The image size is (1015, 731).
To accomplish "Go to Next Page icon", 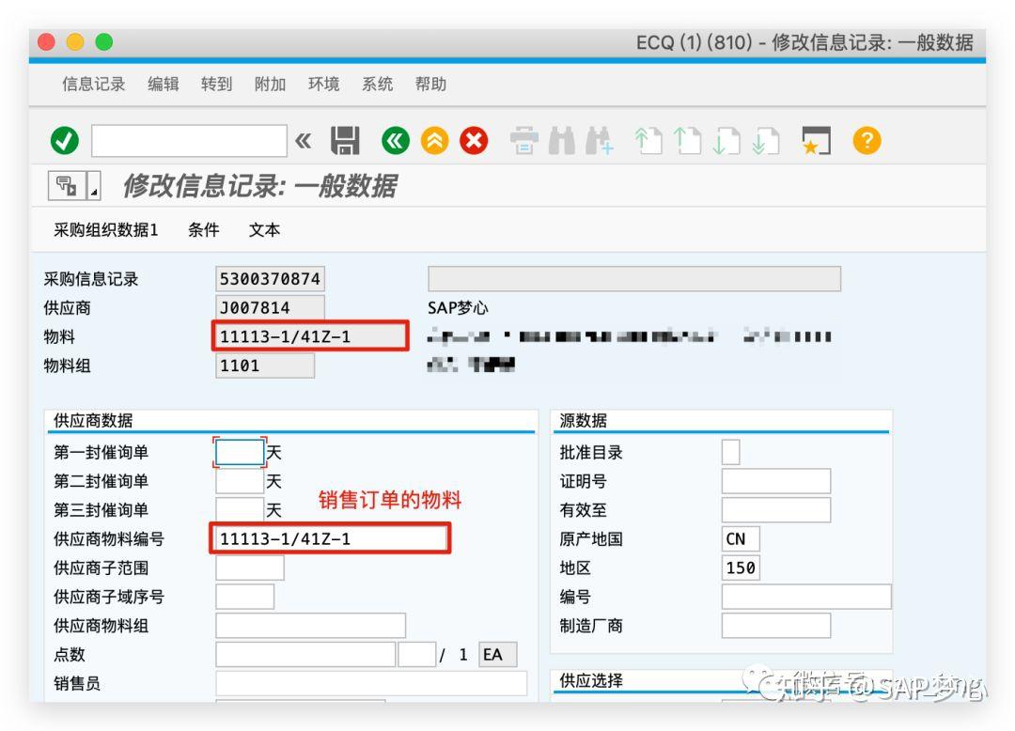I will pyautogui.click(x=726, y=140).
